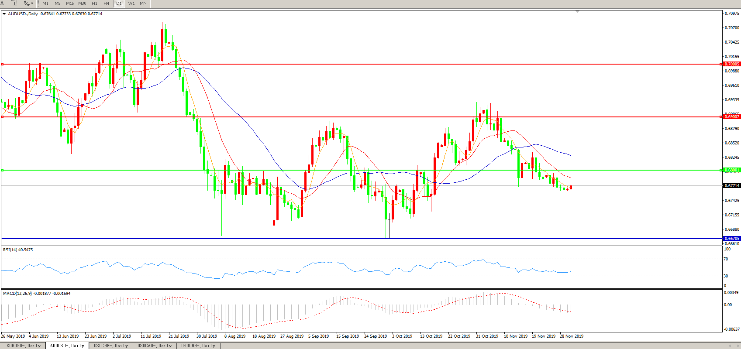The width and height of the screenshot is (741, 349).
Task: Toggle the active D1 timeframe button
Action: tap(119, 3)
